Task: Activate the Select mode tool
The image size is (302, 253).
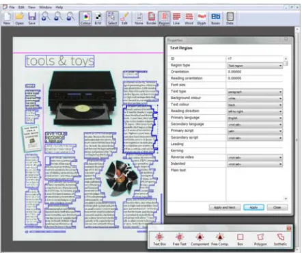Action: pyautogui.click(x=112, y=18)
